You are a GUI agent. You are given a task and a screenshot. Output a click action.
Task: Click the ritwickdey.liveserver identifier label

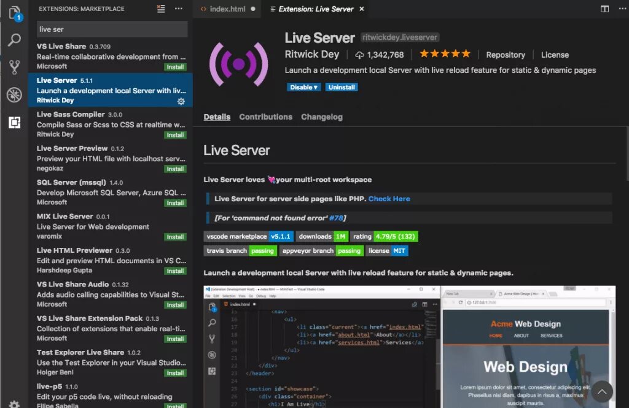pyautogui.click(x=399, y=37)
